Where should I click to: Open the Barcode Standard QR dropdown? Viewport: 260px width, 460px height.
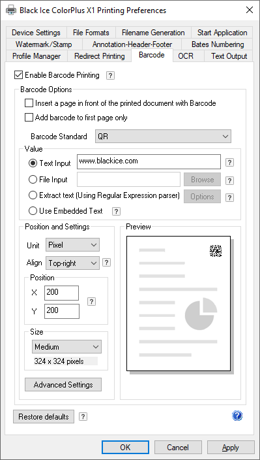click(163, 137)
